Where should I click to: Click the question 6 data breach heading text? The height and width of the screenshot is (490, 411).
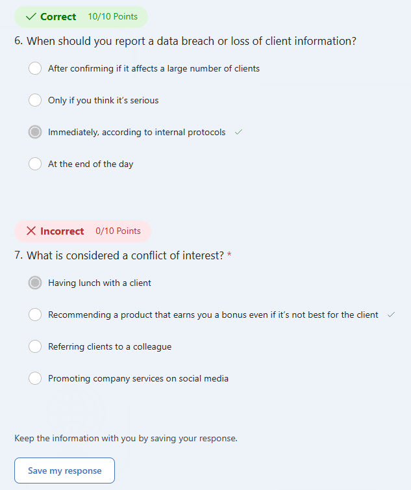185,41
